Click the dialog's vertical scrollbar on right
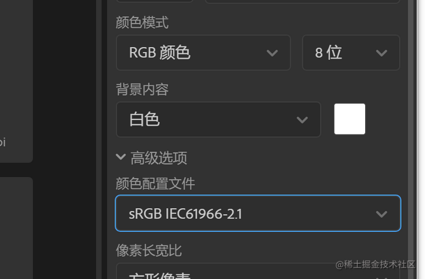 [x=412, y=139]
